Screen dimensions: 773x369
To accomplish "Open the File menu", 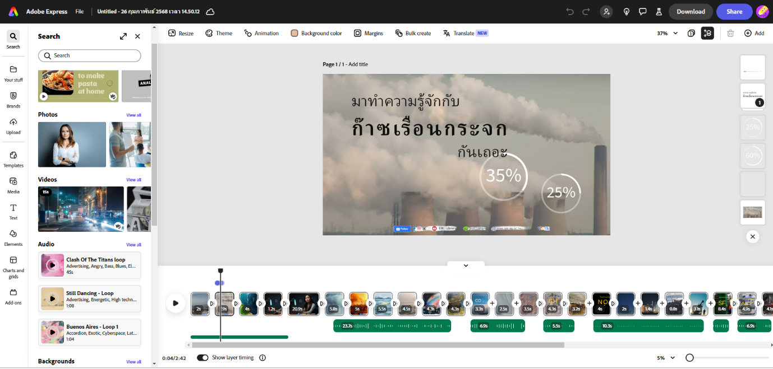I will (80, 12).
